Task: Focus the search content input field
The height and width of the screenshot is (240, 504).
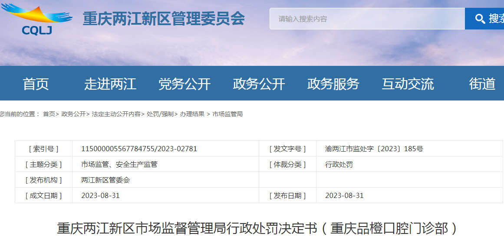Action: [x=367, y=19]
